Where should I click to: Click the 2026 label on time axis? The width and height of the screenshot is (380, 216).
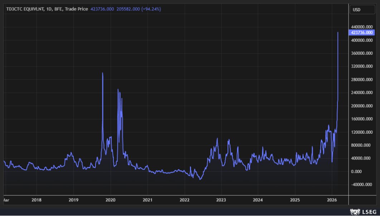click(332, 200)
